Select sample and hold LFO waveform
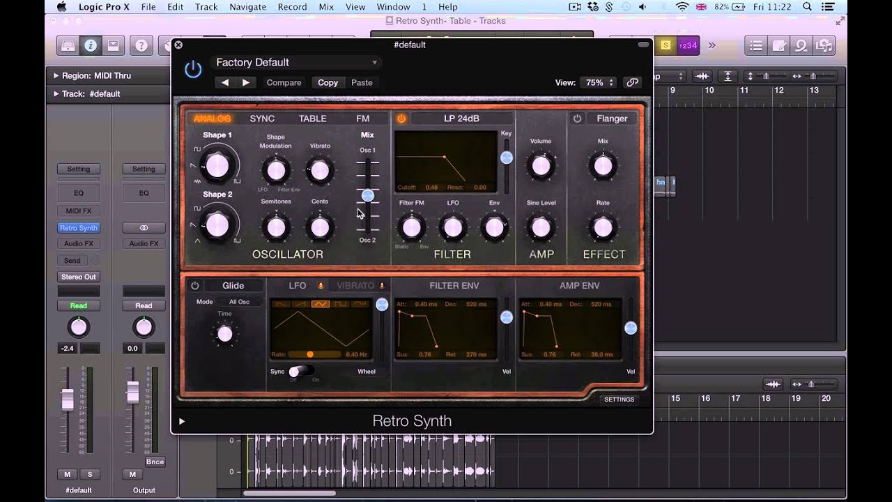 tap(360, 305)
